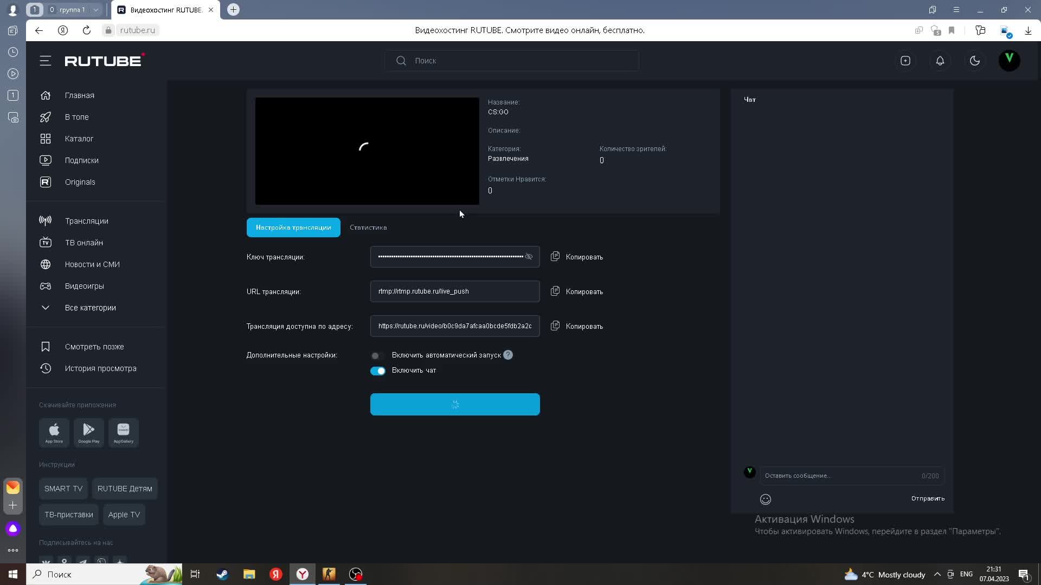Open the Google Play app link
The width and height of the screenshot is (1041, 585).
click(89, 432)
